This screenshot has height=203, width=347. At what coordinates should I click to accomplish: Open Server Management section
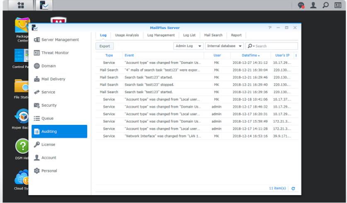click(59, 40)
